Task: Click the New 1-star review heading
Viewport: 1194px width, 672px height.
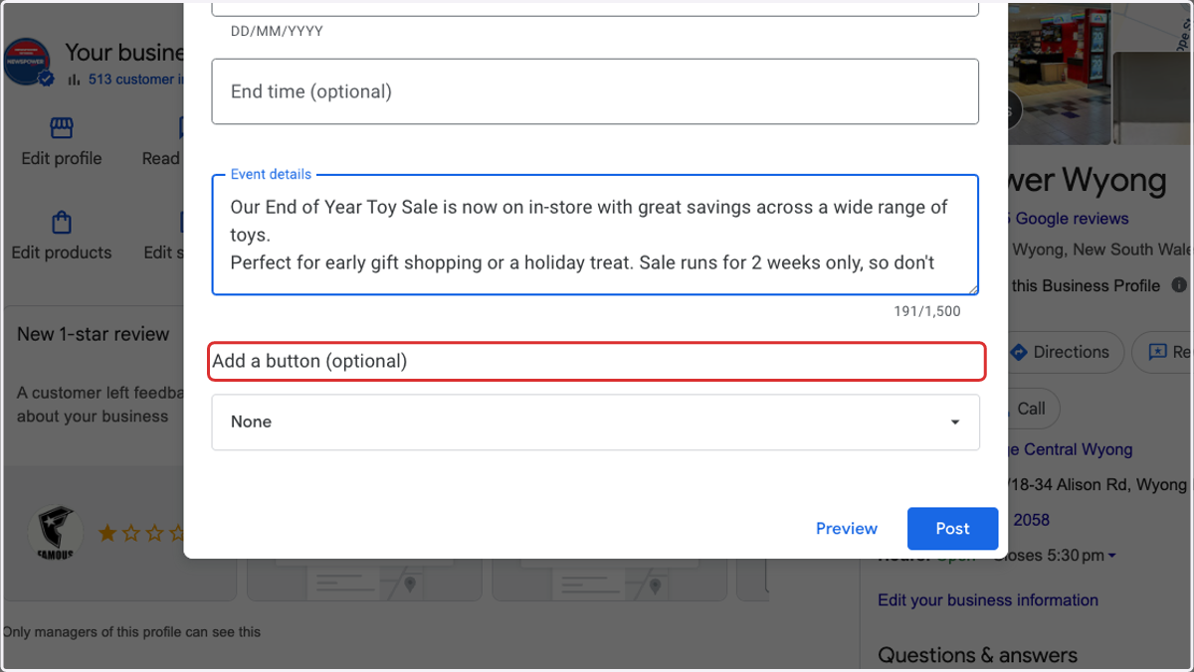Action: (94, 334)
